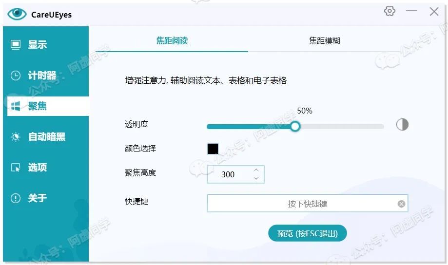Click the 按下快捷键 hotkey input field
448x265 pixels.
click(x=302, y=204)
